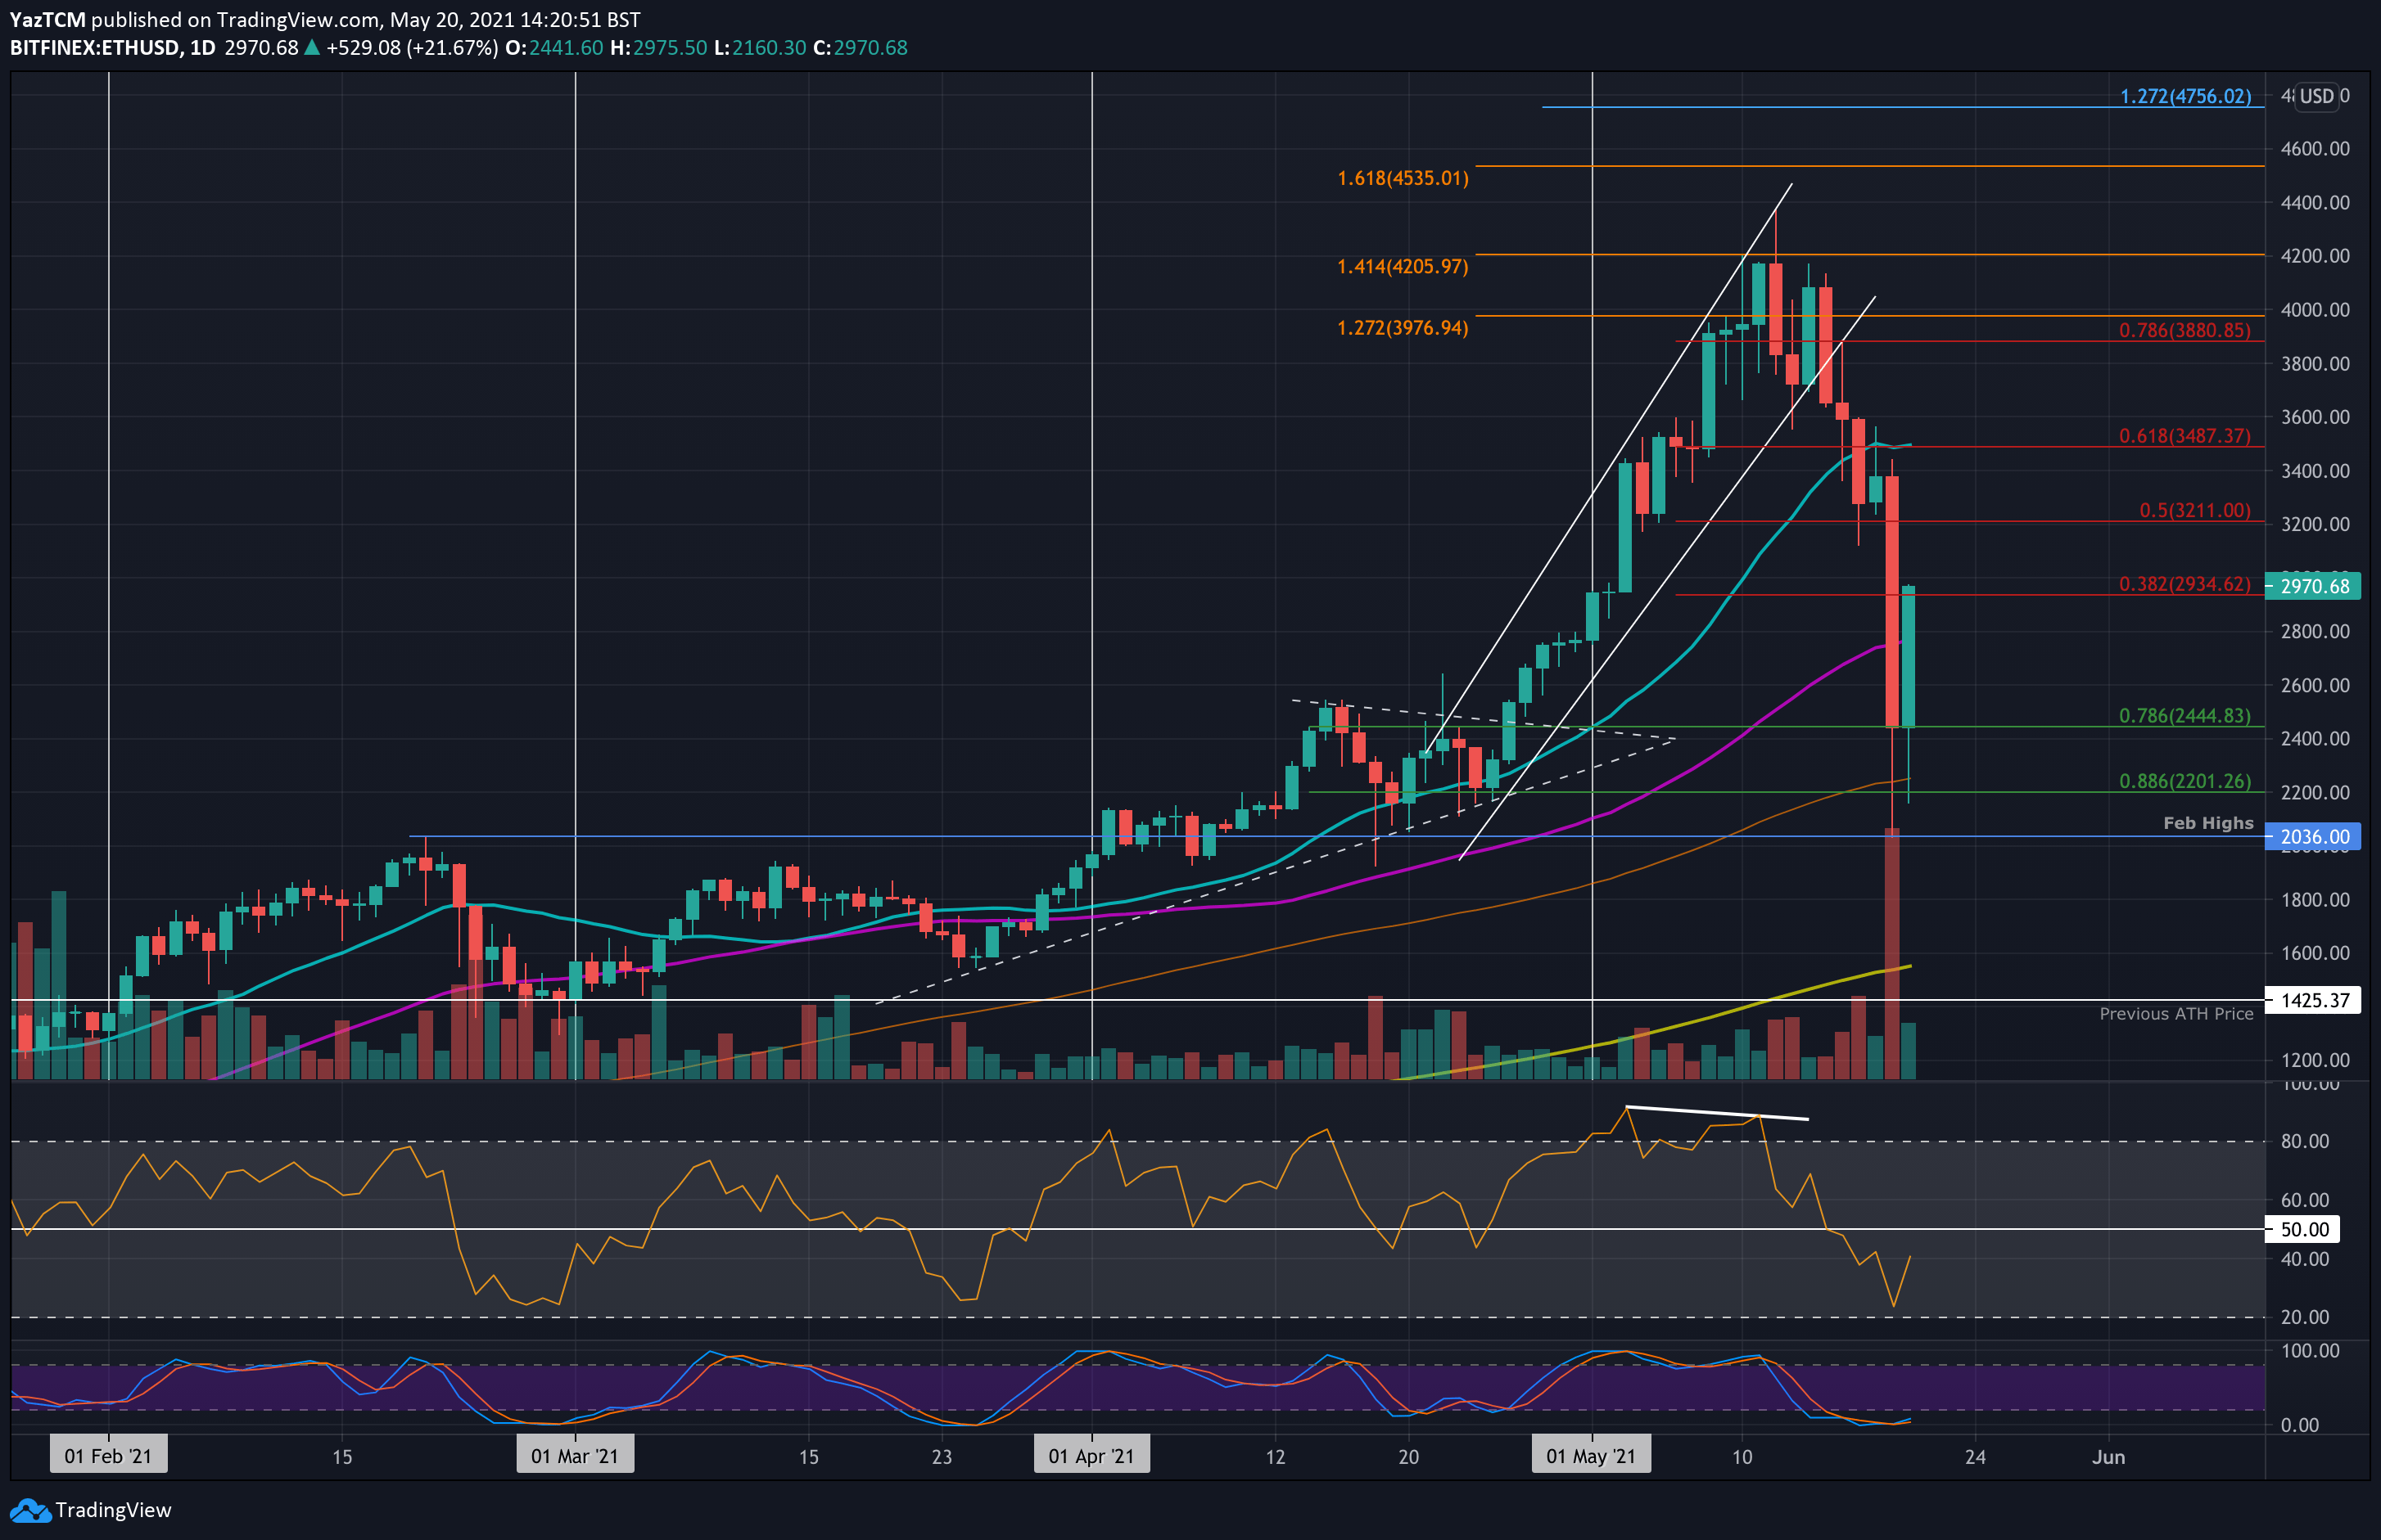Screen dimensions: 2381x1540
Task: Click the +529.08 (+21.67%) change value
Action: [x=412, y=48]
